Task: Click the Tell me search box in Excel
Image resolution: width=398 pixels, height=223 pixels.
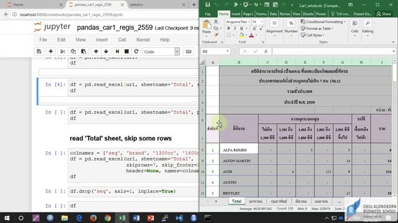Action: pyautogui.click(x=341, y=14)
